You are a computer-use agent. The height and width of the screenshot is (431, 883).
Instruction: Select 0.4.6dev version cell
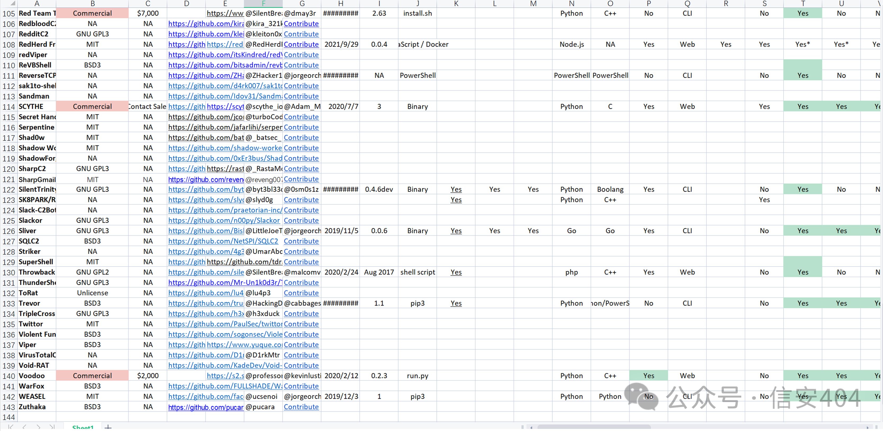pos(379,189)
